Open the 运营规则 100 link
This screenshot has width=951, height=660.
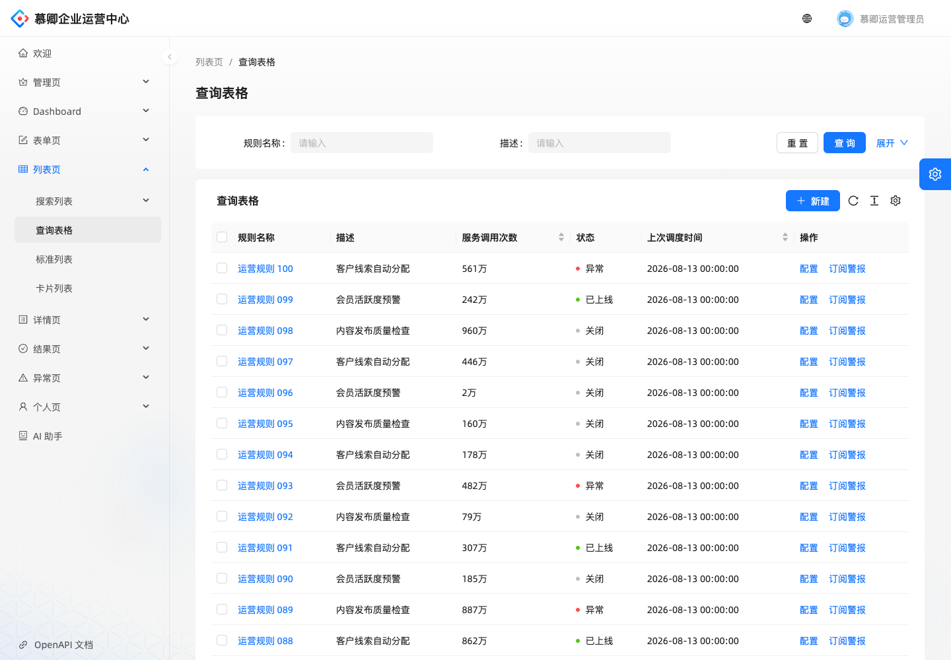click(x=265, y=269)
